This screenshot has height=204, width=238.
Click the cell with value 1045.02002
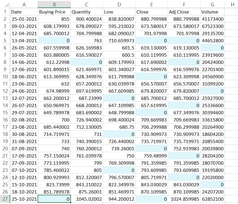(x=87, y=199)
